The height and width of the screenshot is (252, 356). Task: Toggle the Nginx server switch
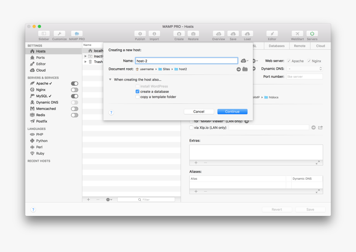click(75, 90)
